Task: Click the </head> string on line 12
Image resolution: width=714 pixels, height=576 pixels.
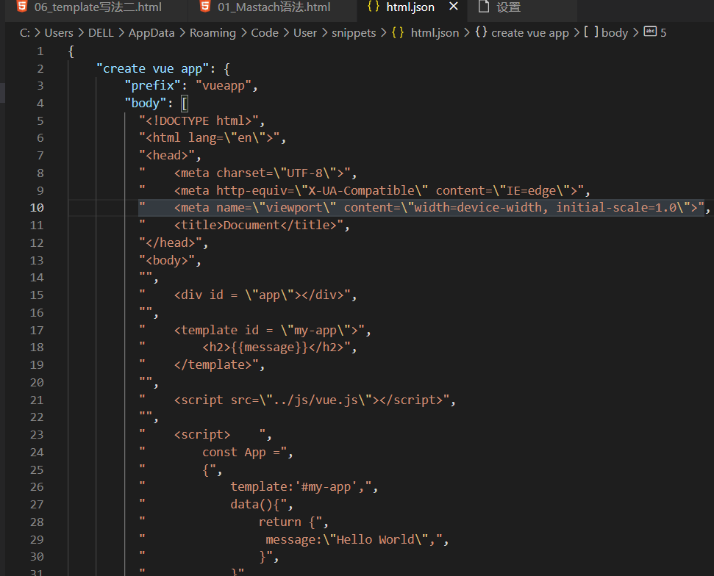Action: (171, 243)
